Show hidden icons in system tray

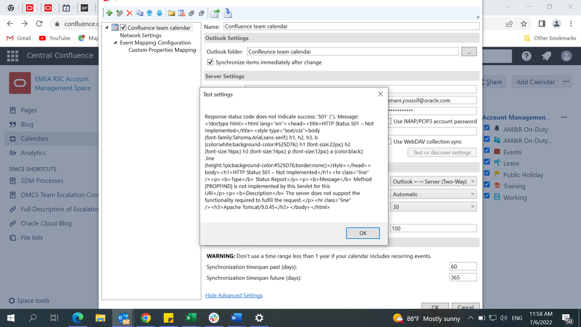pyautogui.click(x=470, y=318)
